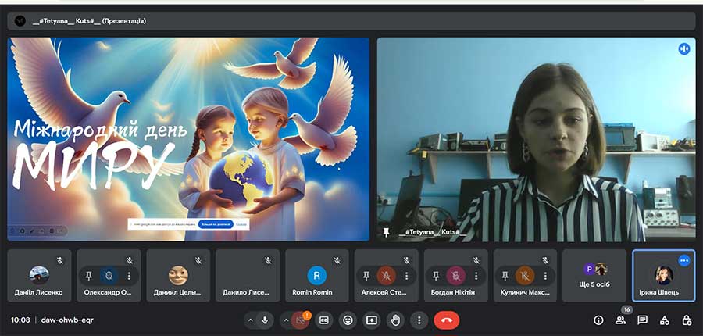The height and width of the screenshot is (336, 703).
Task: Open meeting details info icon
Action: [x=599, y=320]
